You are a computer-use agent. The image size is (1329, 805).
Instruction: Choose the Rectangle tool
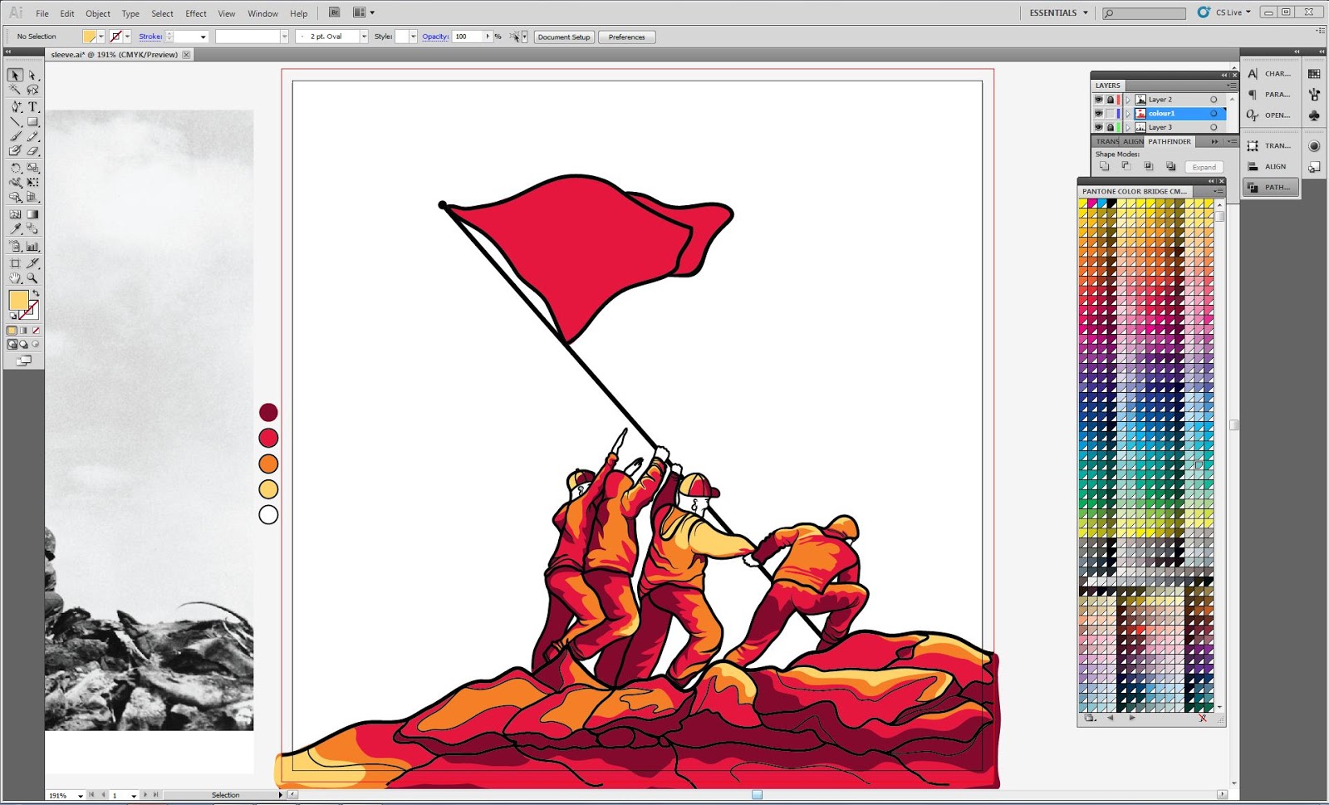click(32, 121)
